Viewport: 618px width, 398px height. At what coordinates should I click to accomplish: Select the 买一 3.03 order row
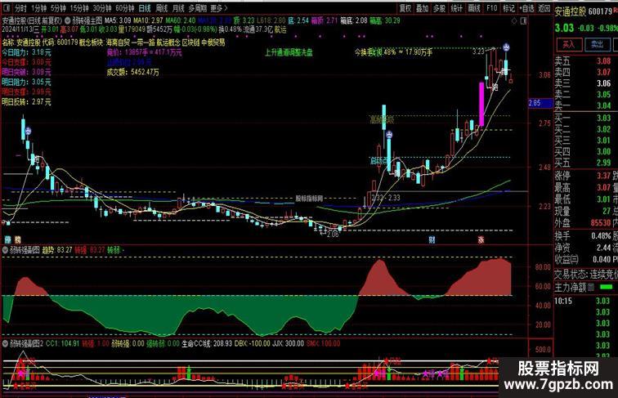pyautogui.click(x=586, y=118)
